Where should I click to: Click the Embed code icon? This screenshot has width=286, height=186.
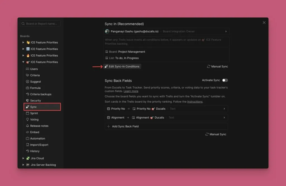(x=27, y=132)
